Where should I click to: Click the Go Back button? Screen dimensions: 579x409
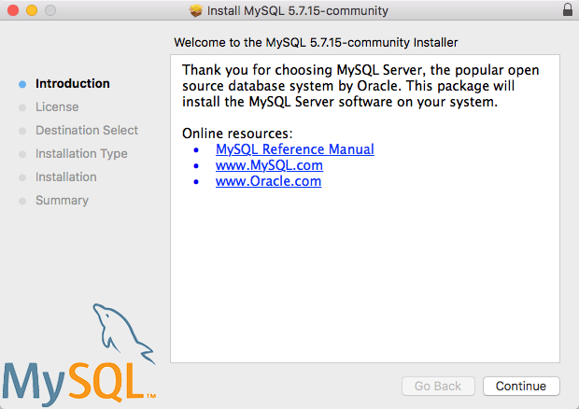click(x=438, y=386)
